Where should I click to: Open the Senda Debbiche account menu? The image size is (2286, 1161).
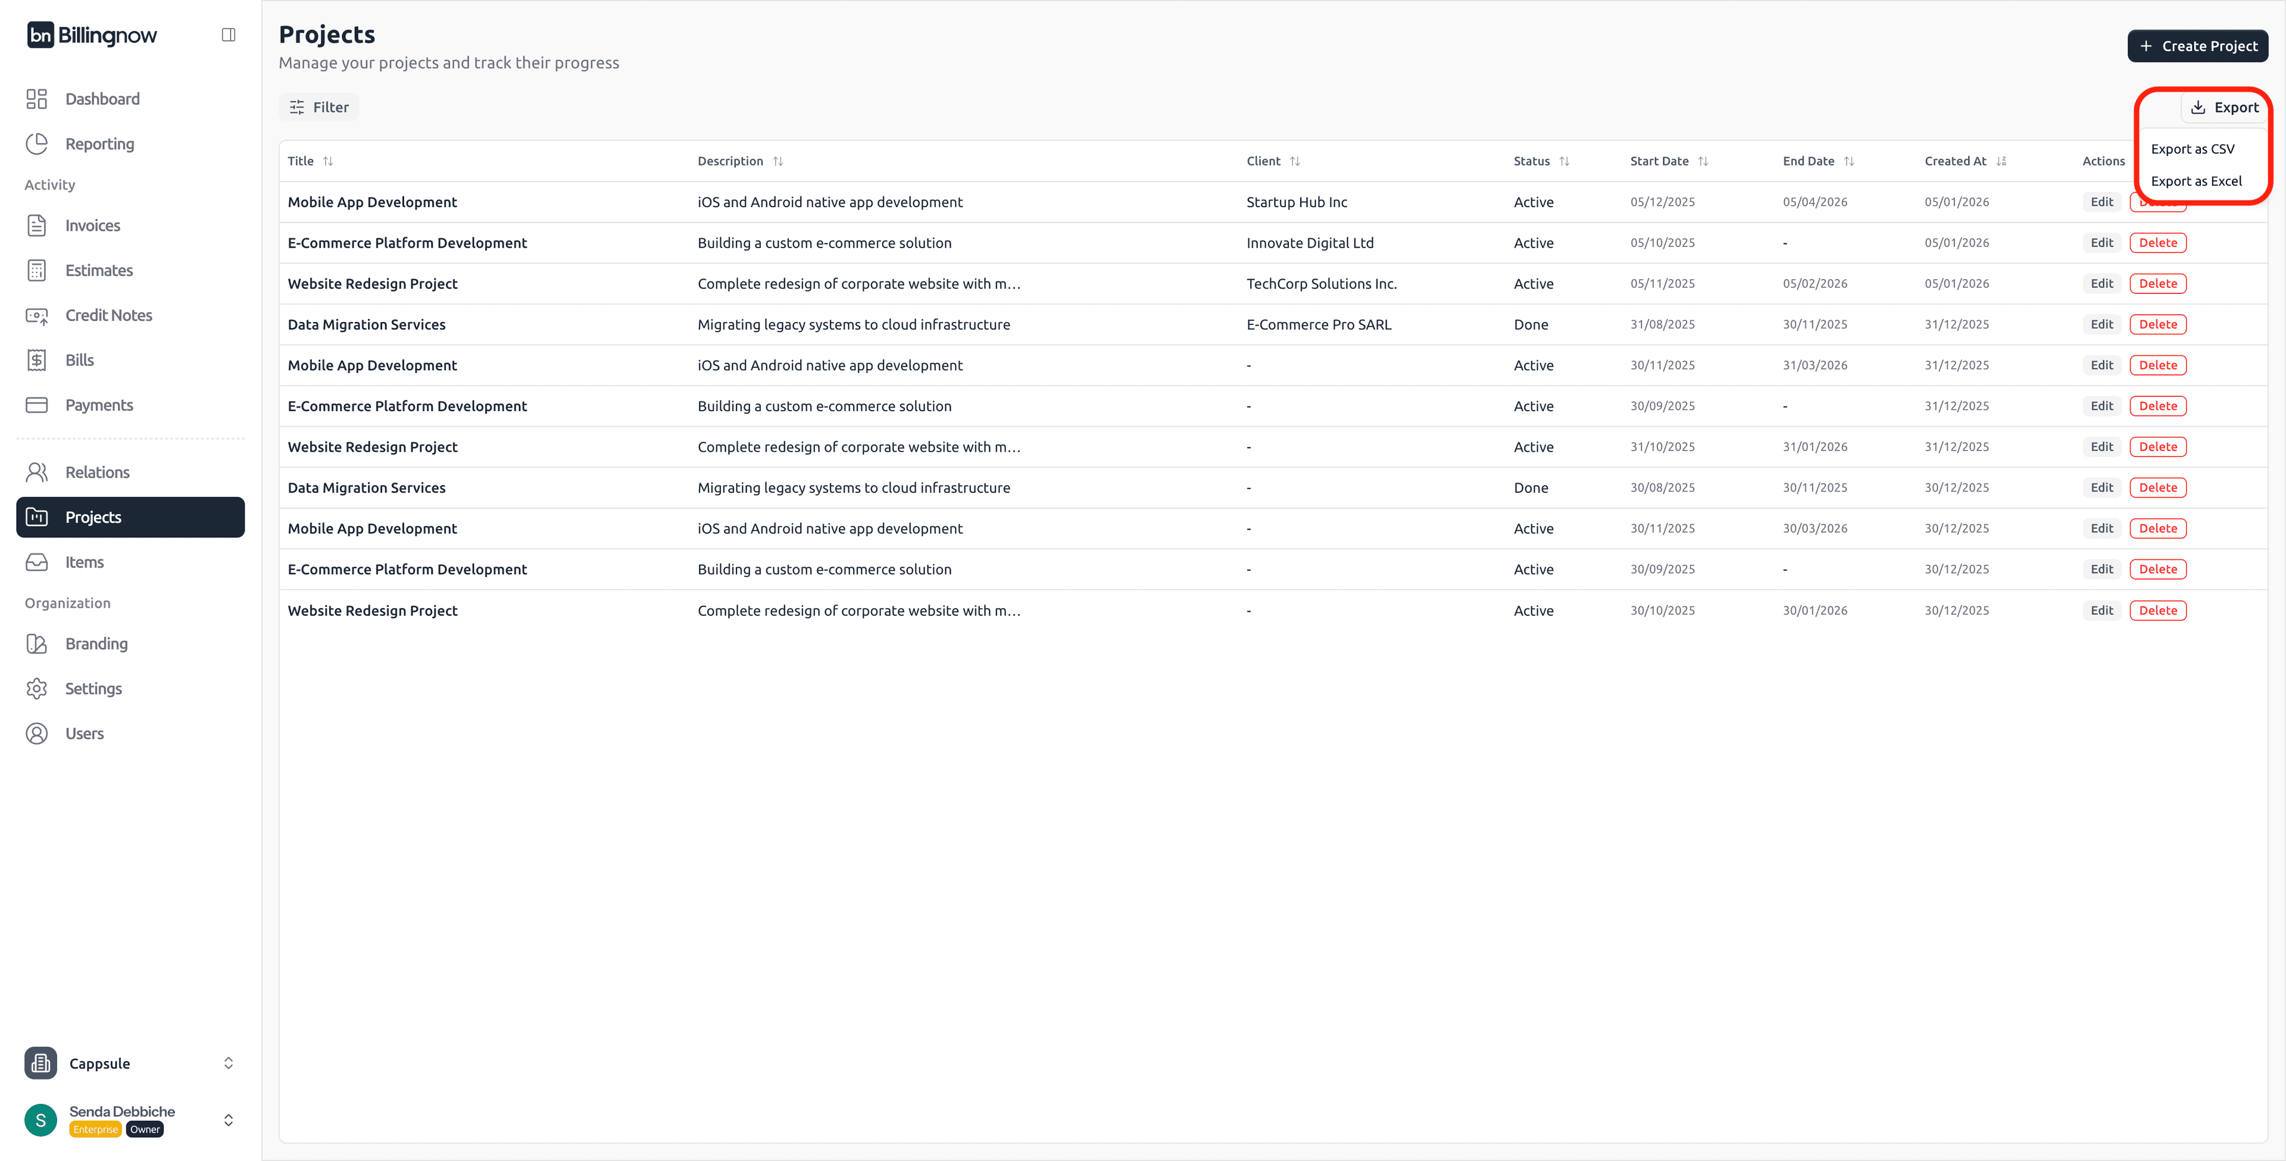228,1119
